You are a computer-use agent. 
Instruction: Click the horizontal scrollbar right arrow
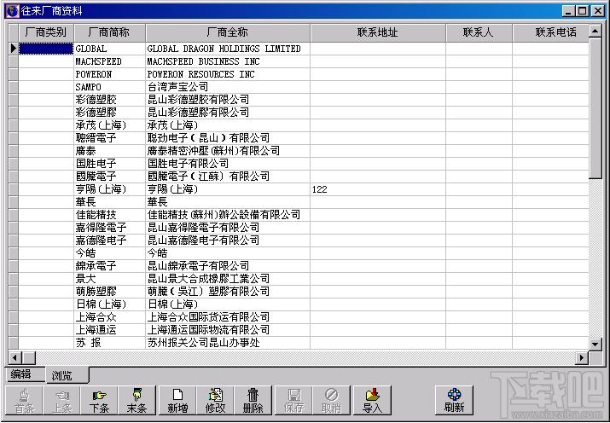(582, 357)
